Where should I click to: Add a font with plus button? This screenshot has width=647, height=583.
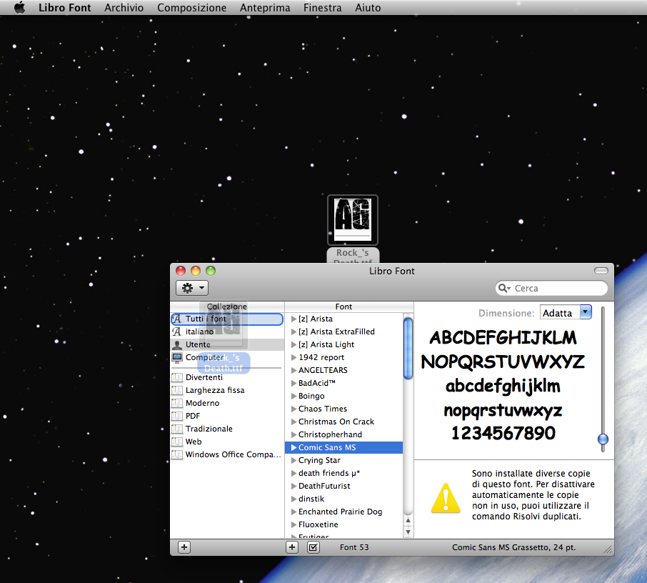[292, 547]
